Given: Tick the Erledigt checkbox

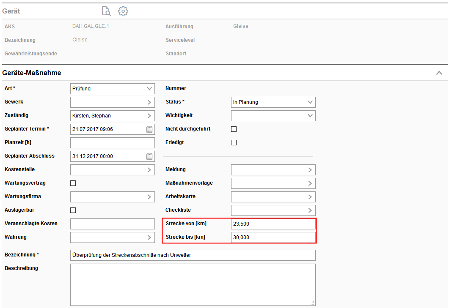Looking at the screenshot, I should click(234, 143).
